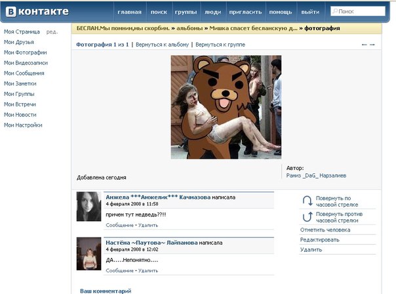Click Вернуться к альбому
The image size is (396, 294).
[x=162, y=45]
